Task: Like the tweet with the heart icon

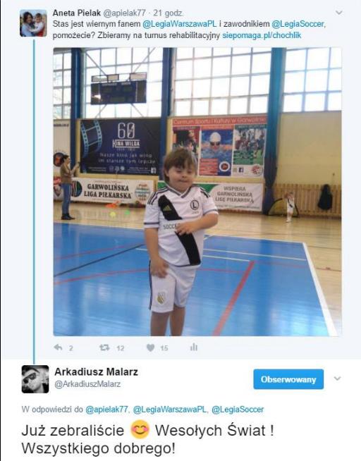Action: pyautogui.click(x=150, y=348)
